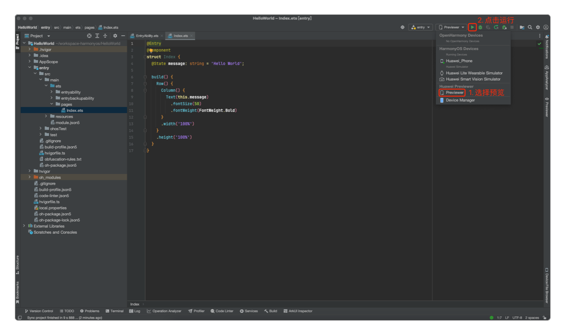Open the ArkUI Inspector tool window

pos(298,311)
